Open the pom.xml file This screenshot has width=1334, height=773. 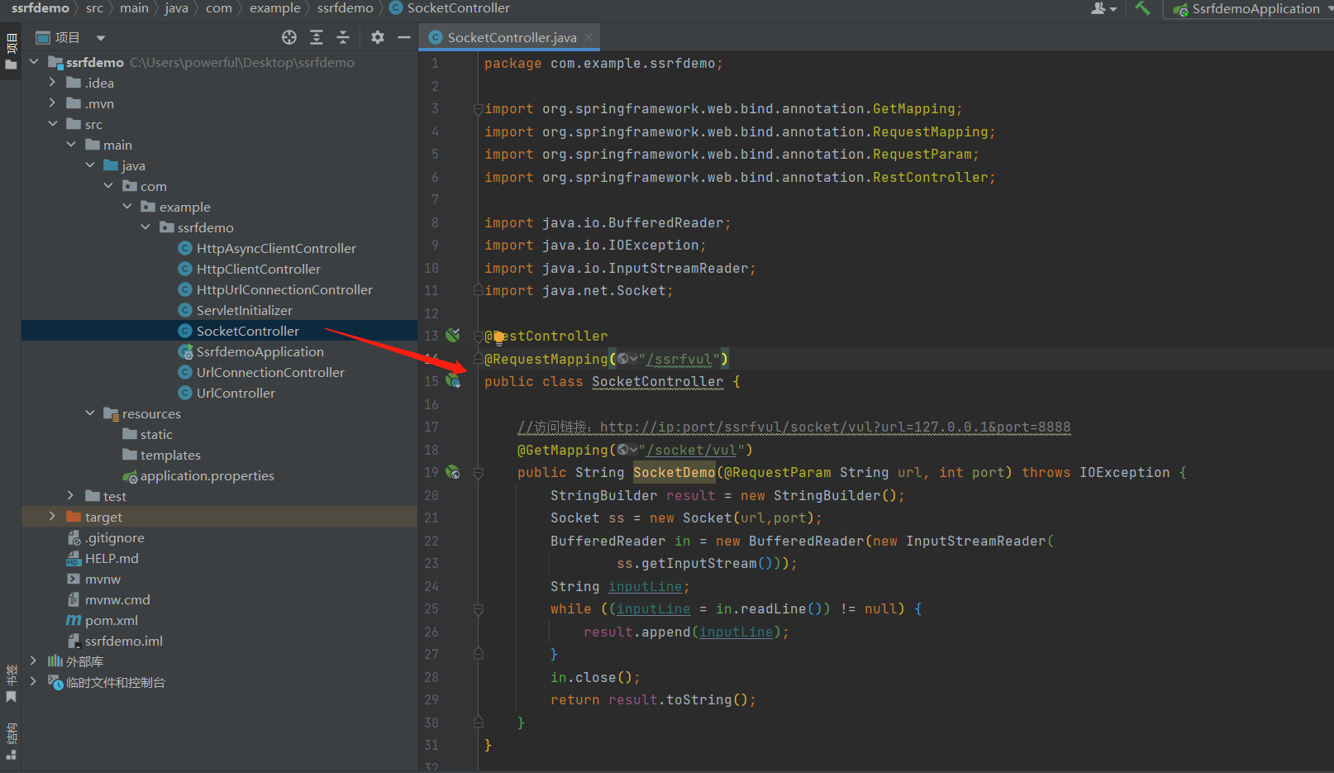point(111,620)
